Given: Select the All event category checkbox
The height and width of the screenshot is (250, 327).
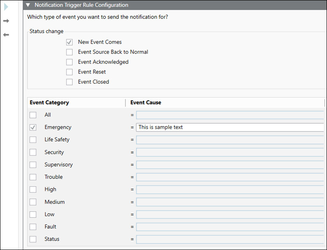Looking at the screenshot, I should (x=33, y=115).
